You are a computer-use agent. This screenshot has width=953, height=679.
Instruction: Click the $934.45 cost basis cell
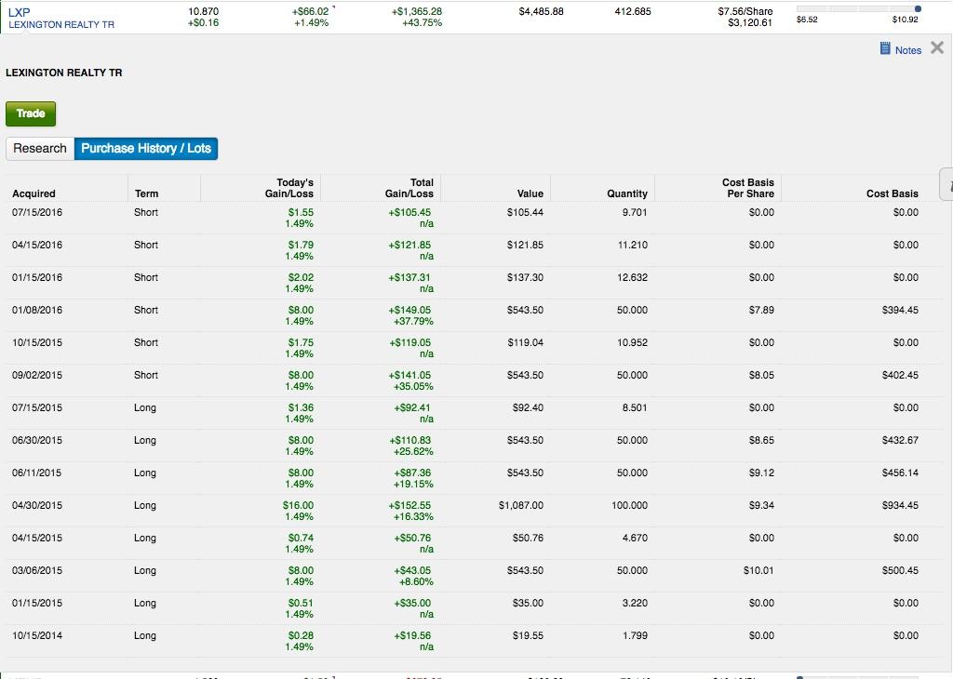(x=900, y=505)
